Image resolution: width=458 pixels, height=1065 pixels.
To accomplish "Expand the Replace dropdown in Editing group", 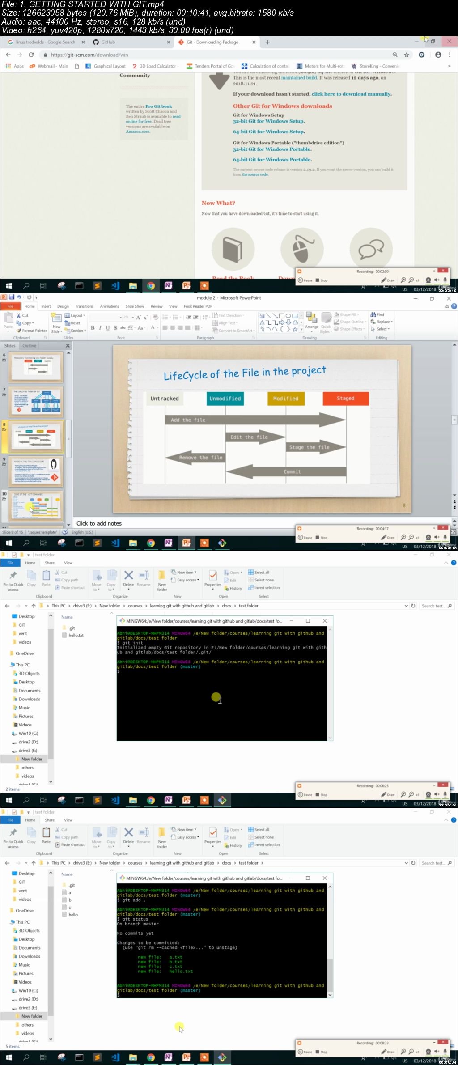I will click(384, 322).
